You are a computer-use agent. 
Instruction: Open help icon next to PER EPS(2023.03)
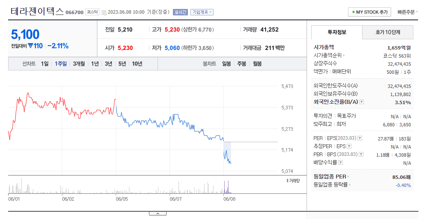coord(360,138)
